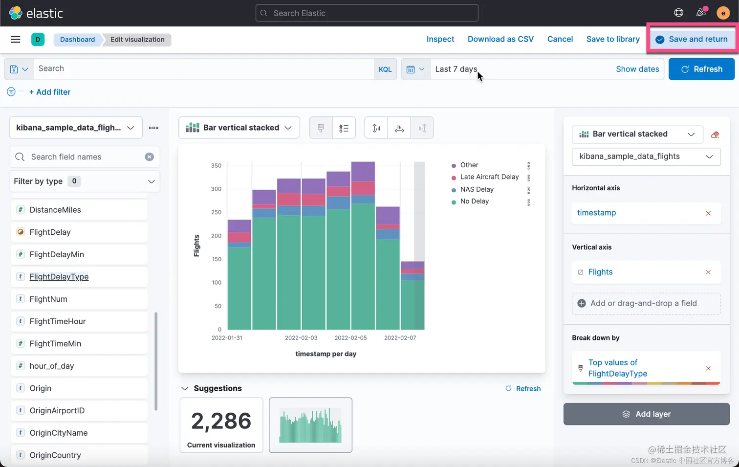Expand the Filter by type dropdown
Screen dimensions: 739x467
pos(85,181)
